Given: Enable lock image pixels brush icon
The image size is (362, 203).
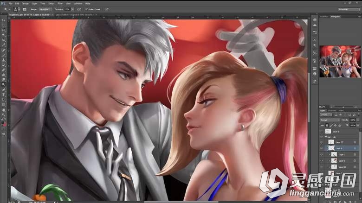Looking at the screenshot, I should (331, 125).
